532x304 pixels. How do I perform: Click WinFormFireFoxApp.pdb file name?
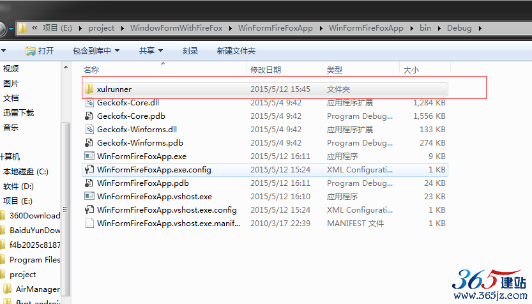pyautogui.click(x=143, y=183)
